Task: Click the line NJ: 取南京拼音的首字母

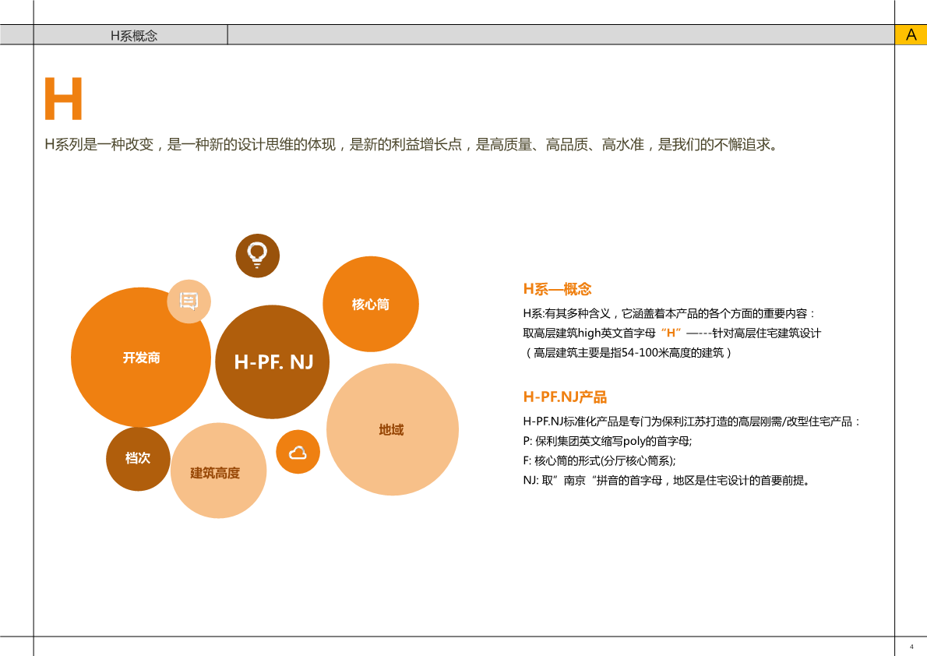Action: (667, 480)
